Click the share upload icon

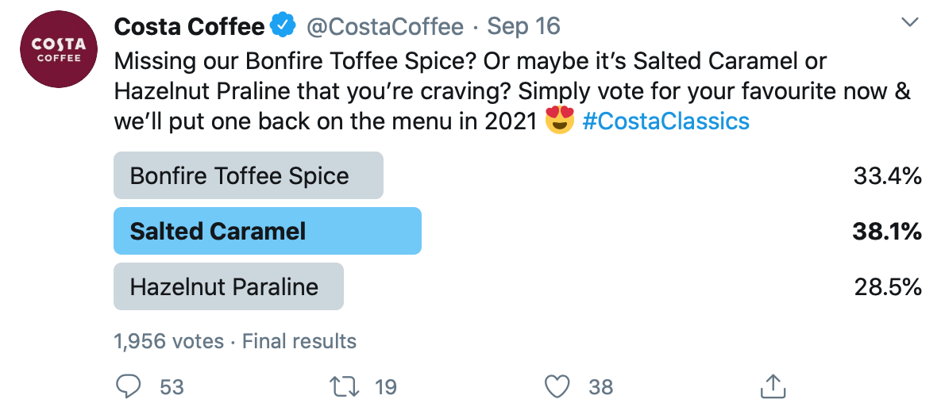[772, 386]
